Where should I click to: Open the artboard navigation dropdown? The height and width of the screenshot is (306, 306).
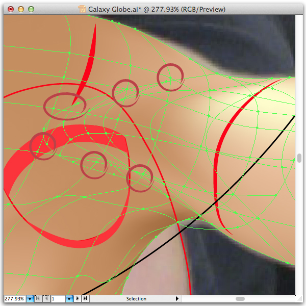tap(69, 298)
